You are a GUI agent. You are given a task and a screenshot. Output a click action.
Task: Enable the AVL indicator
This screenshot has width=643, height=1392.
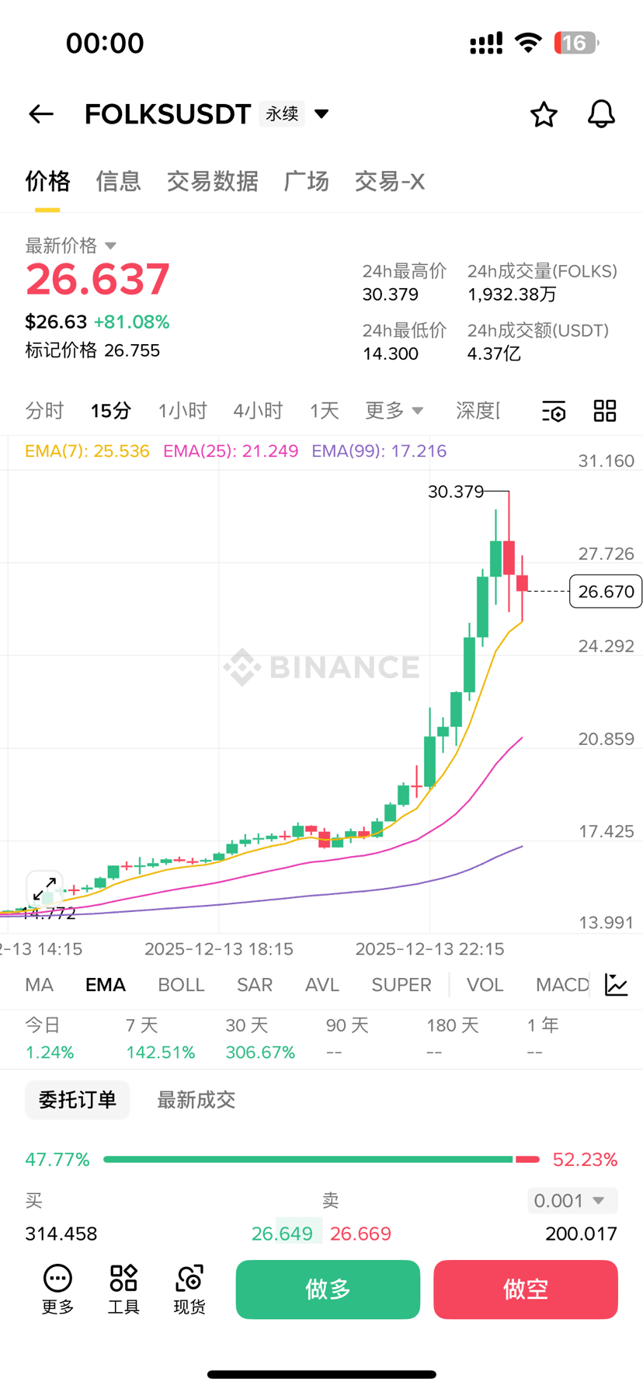[x=322, y=985]
